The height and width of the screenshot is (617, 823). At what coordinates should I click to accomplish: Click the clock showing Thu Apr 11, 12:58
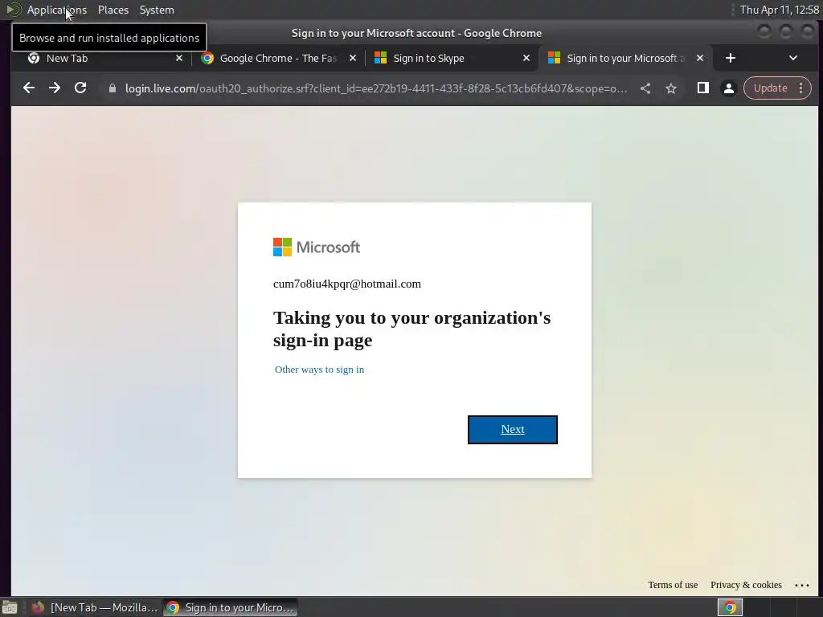(780, 10)
